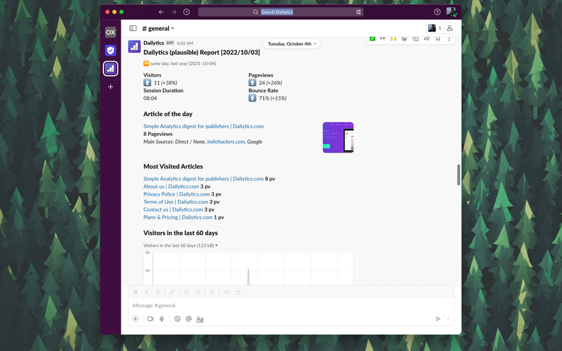
Task: Open the Dailytics sender name
Action: [x=153, y=43]
